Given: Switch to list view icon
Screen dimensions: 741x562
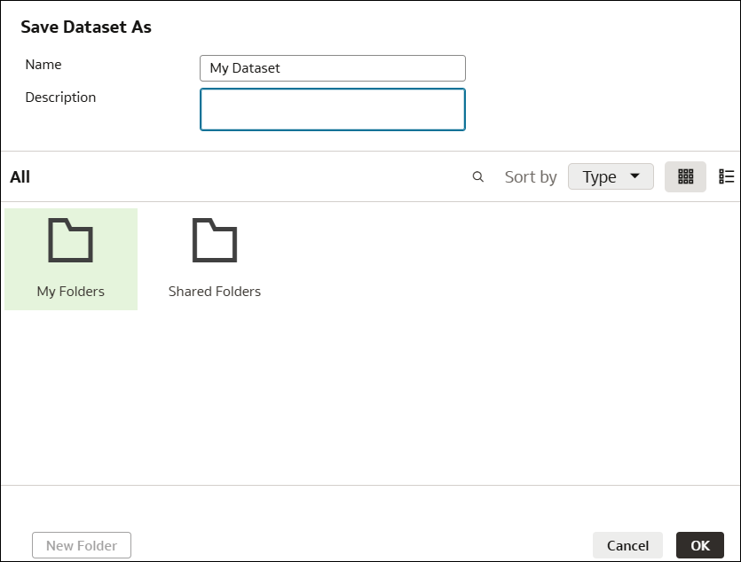Looking at the screenshot, I should point(726,177).
